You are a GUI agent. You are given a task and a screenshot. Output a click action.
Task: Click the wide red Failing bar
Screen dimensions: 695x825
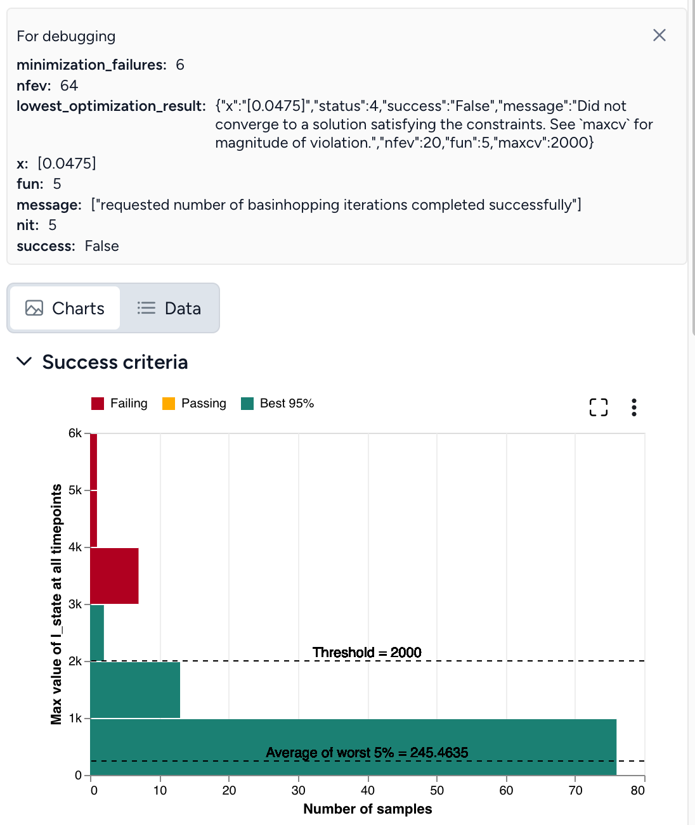point(114,575)
